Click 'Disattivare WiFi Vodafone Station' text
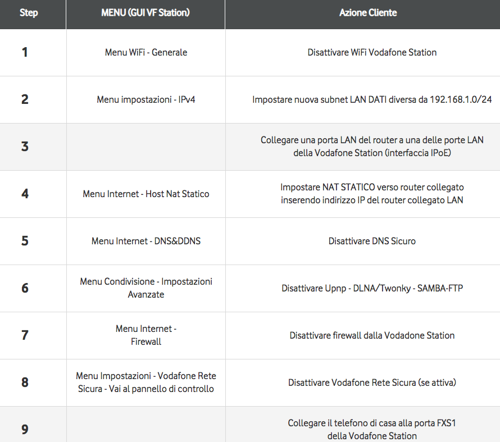The image size is (500, 442). click(x=372, y=52)
